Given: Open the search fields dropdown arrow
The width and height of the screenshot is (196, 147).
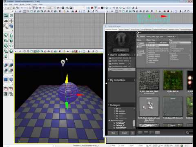Looking at the screenshot, I should click(x=165, y=36).
